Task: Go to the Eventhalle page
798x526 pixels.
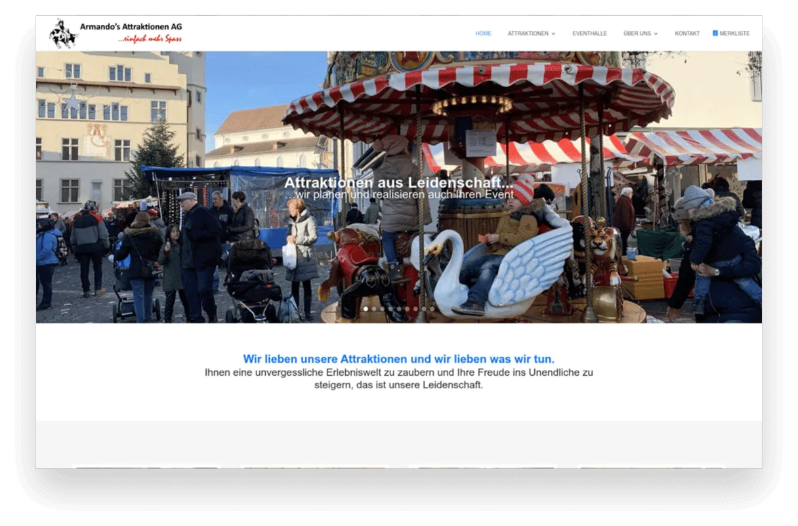Action: [x=589, y=33]
